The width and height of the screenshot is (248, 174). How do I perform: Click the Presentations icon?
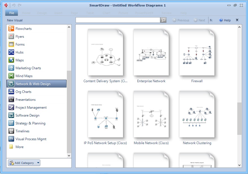click(x=11, y=100)
